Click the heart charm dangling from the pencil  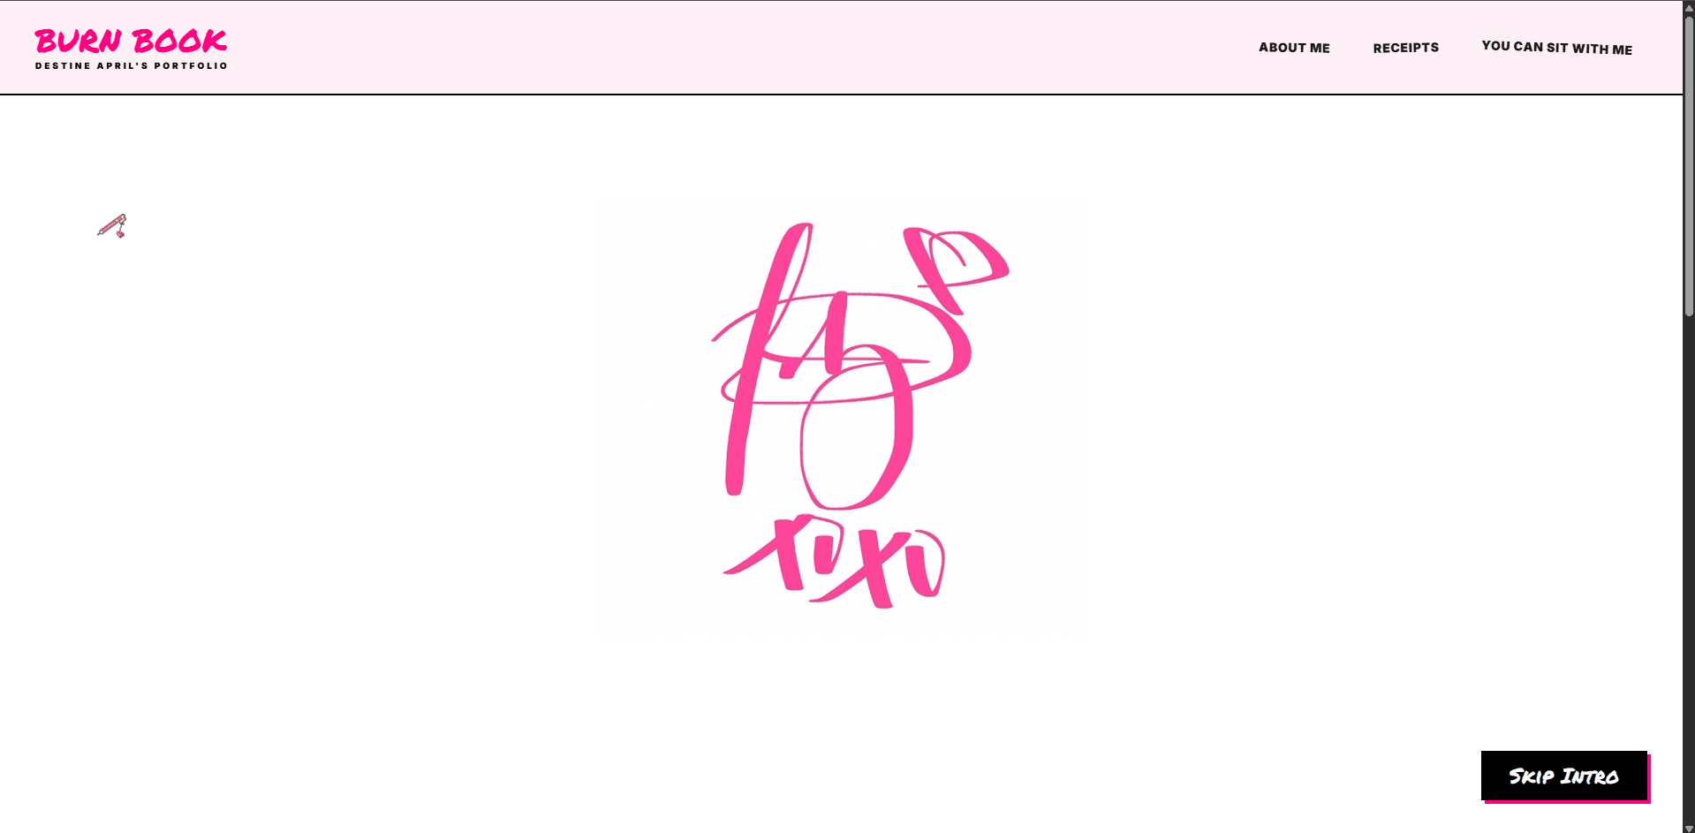(119, 234)
